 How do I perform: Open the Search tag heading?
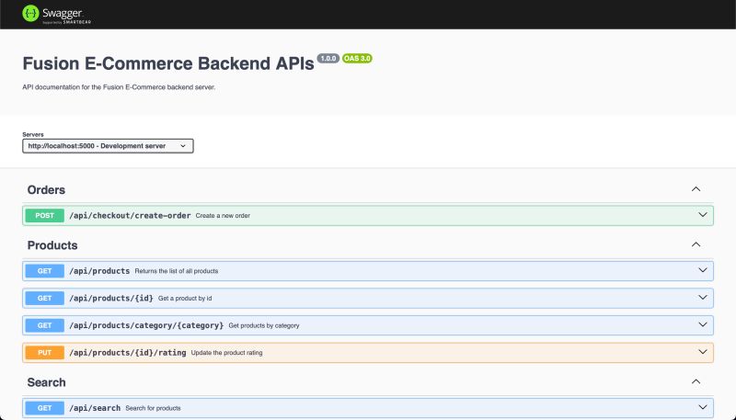pos(47,382)
